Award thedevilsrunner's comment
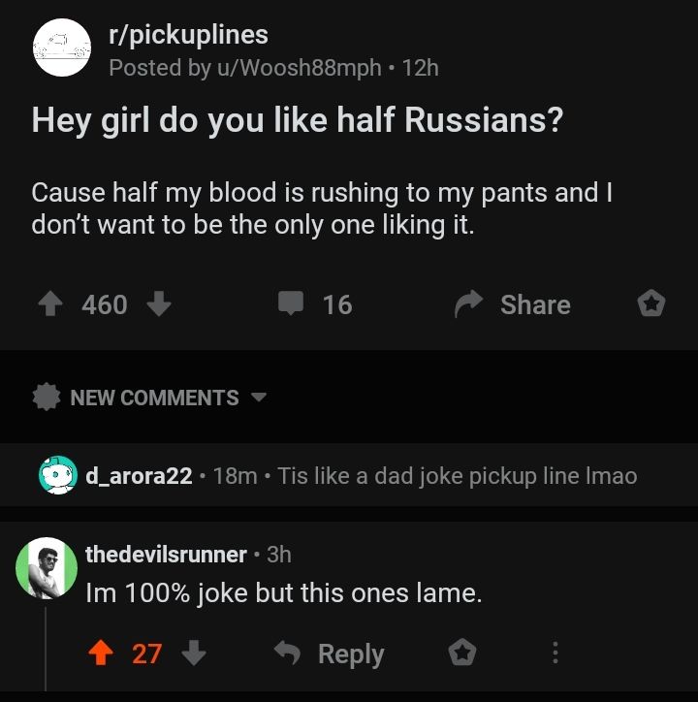 (x=461, y=654)
